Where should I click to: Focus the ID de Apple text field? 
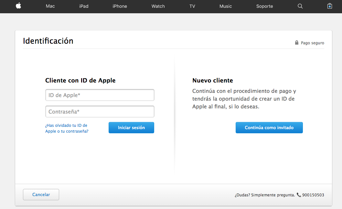[100, 95]
